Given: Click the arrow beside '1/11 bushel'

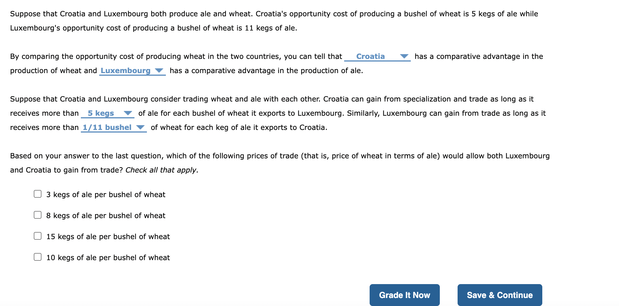Looking at the screenshot, I should (x=141, y=127).
